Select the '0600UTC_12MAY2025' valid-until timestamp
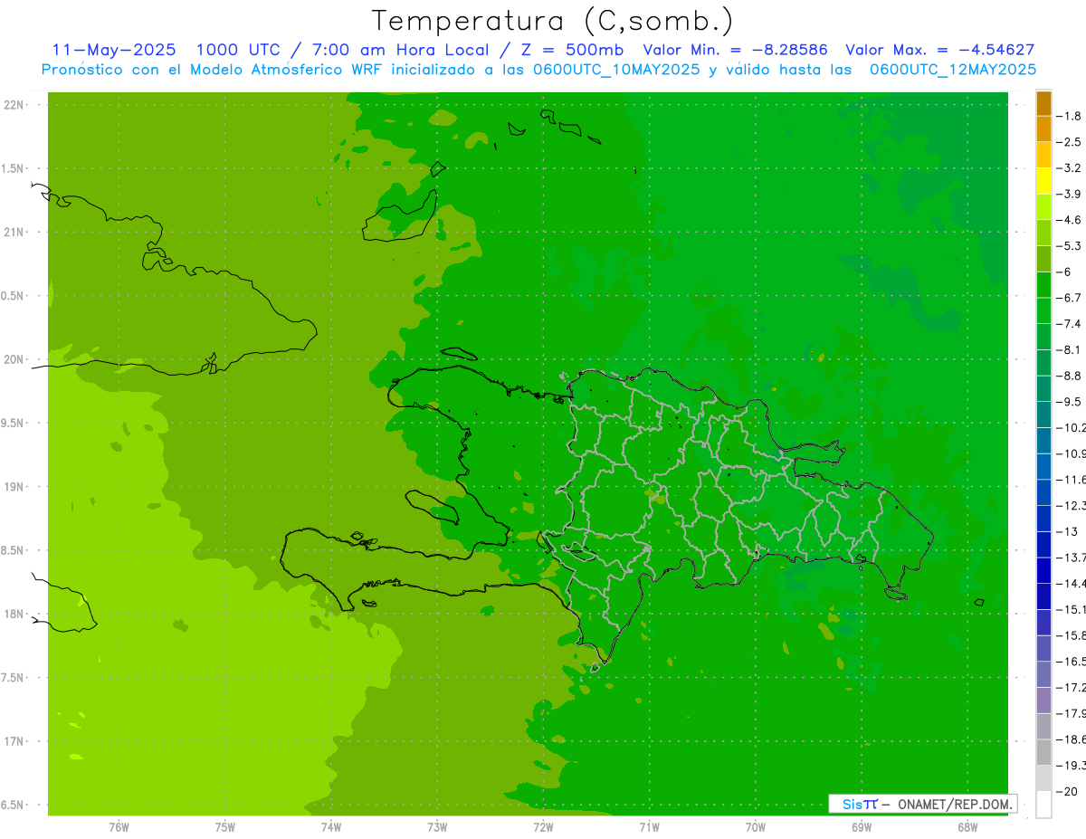Image resolution: width=1086 pixels, height=839 pixels. pos(953,70)
